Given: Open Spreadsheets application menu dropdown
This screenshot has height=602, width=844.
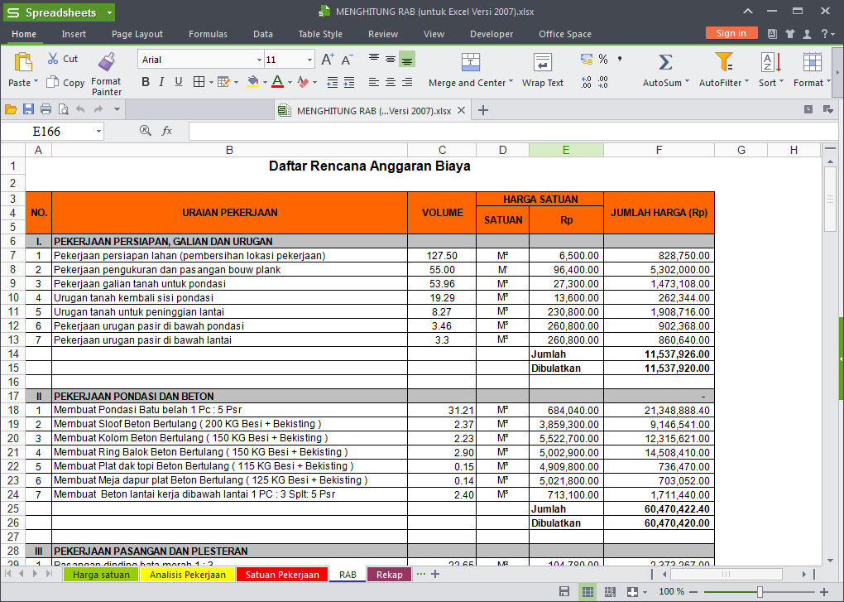Looking at the screenshot, I should pyautogui.click(x=110, y=12).
